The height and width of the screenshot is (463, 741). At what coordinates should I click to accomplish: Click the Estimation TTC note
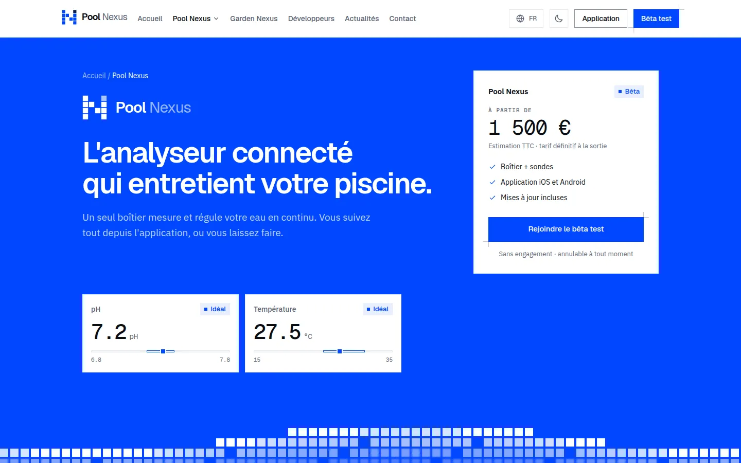click(548, 146)
